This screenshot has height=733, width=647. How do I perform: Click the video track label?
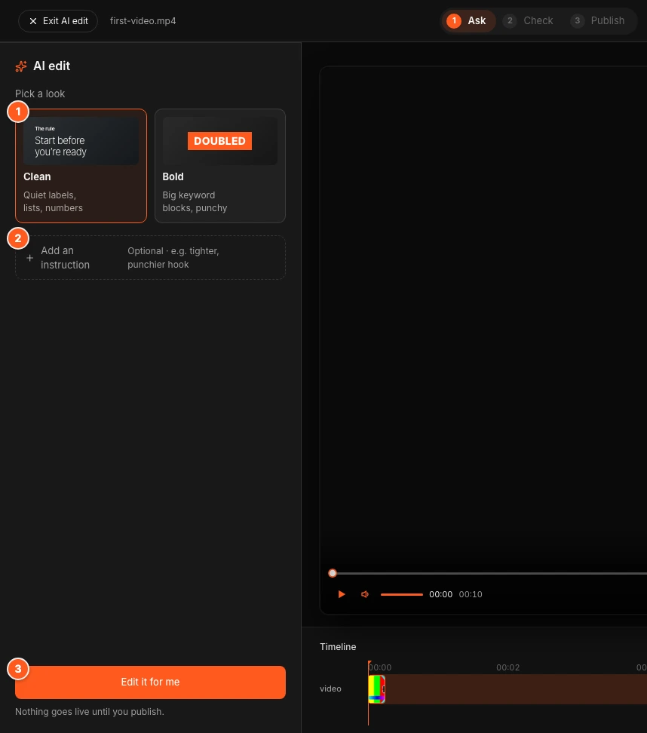click(x=330, y=689)
